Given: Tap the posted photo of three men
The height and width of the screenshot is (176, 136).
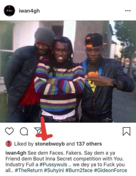Looking at the screenshot, I should pos(68,71).
